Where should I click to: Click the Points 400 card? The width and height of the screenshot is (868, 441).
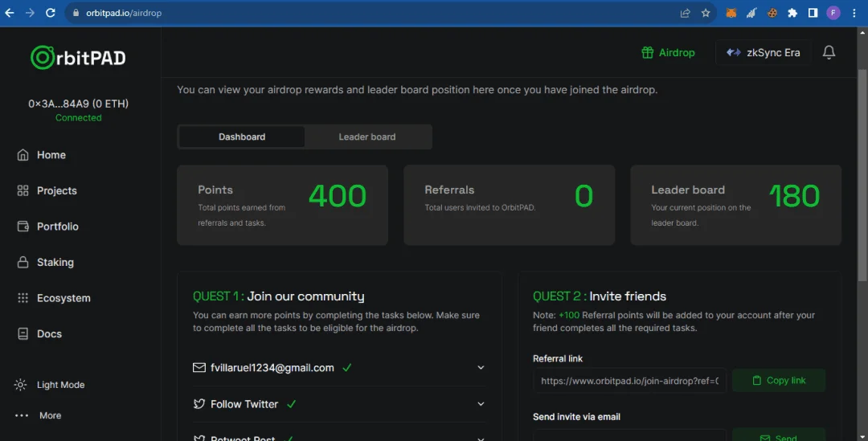pyautogui.click(x=282, y=206)
